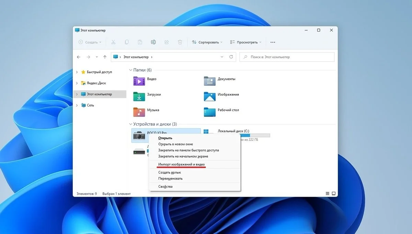Click the Delete trash icon
Viewport: 412px width, 234px height.
pyautogui.click(x=180, y=42)
